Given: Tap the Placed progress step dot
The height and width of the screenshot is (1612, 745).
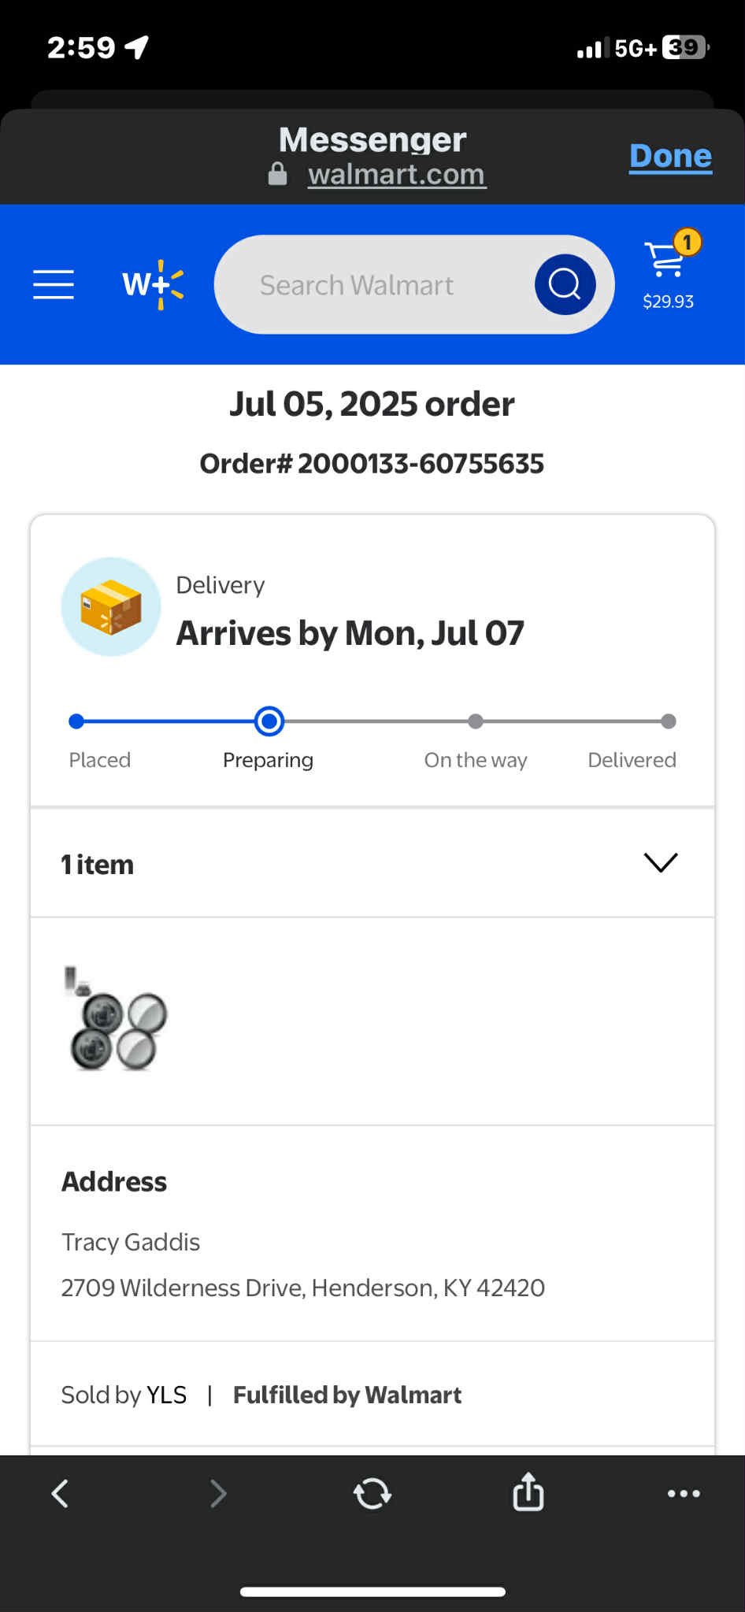Looking at the screenshot, I should [76, 721].
